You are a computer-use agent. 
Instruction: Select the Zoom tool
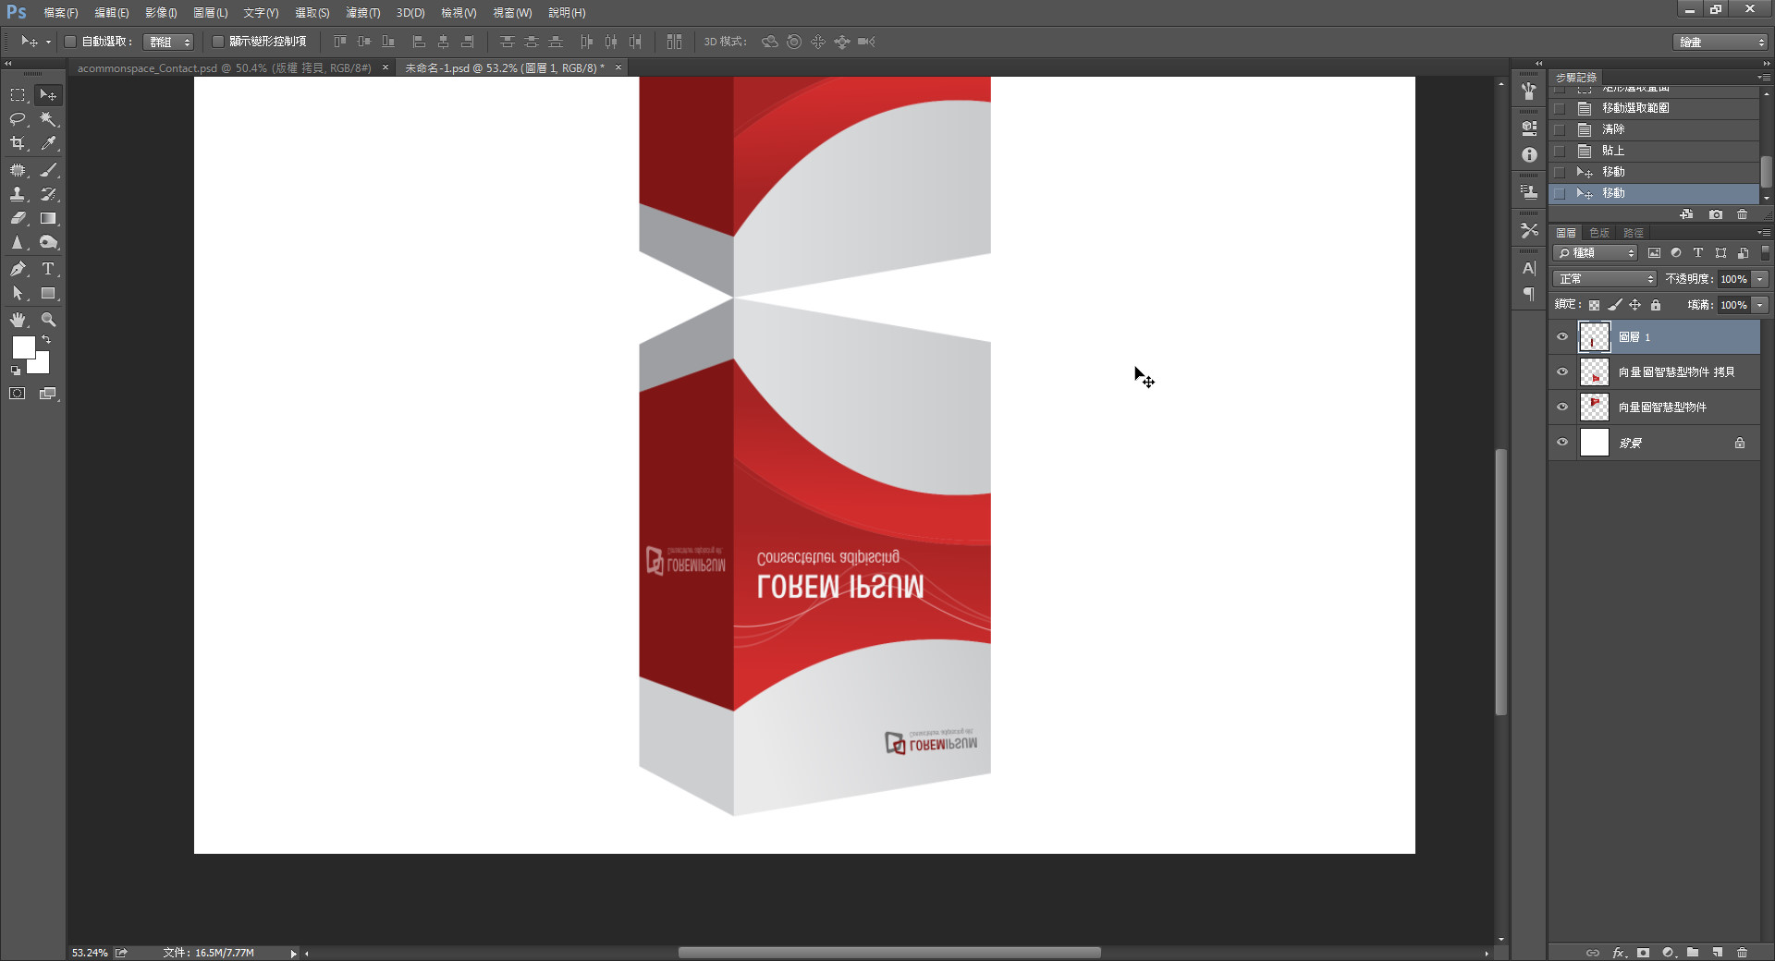pyautogui.click(x=48, y=320)
